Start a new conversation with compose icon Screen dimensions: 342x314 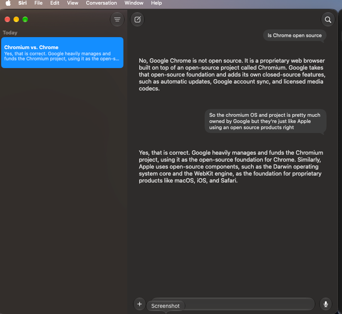tap(137, 19)
